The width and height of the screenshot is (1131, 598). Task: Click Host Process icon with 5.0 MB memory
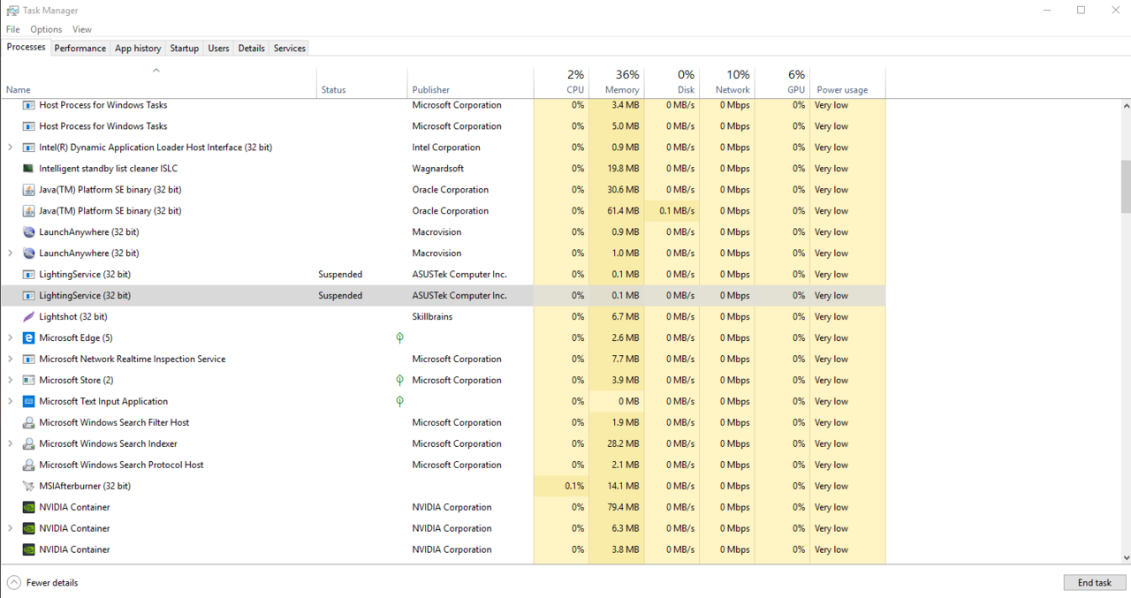28,126
